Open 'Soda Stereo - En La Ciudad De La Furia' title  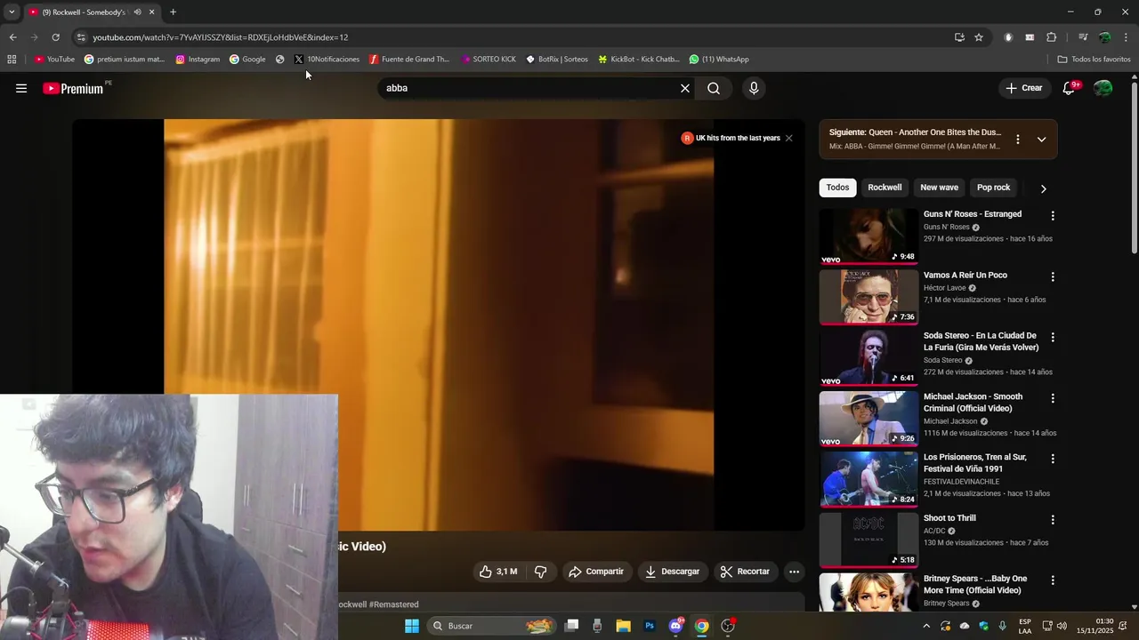(981, 341)
